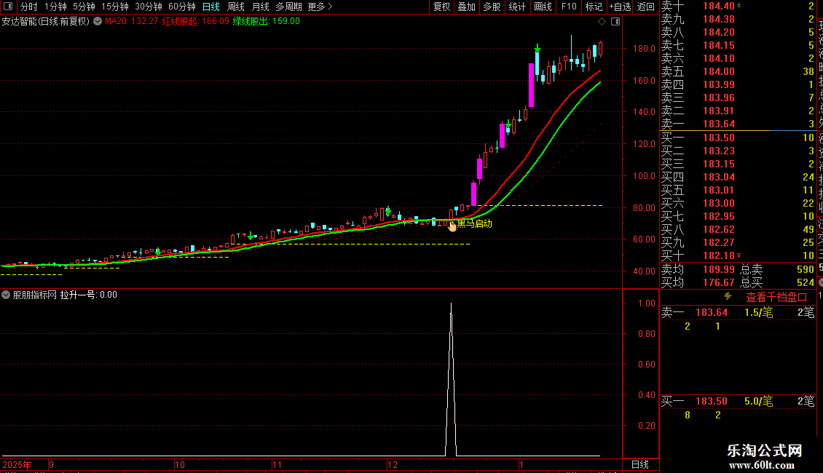This screenshot has height=473, width=823.
Task: Click the diamond icon above main chart
Action: tap(602, 22)
